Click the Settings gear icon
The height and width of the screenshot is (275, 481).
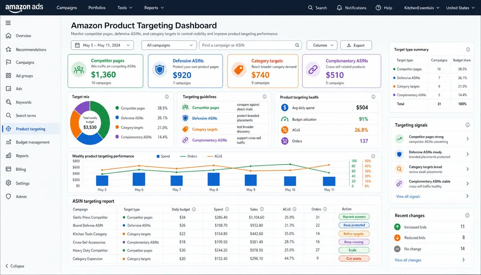tap(9, 183)
